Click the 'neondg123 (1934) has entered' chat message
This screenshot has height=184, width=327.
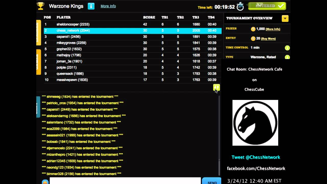click(x=81, y=167)
